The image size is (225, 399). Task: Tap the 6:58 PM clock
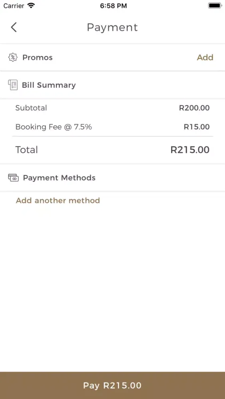[x=113, y=6]
